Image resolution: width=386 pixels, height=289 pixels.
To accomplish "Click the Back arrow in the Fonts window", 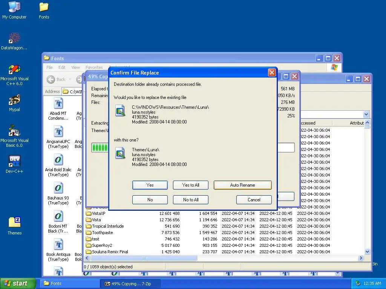I will (51, 79).
